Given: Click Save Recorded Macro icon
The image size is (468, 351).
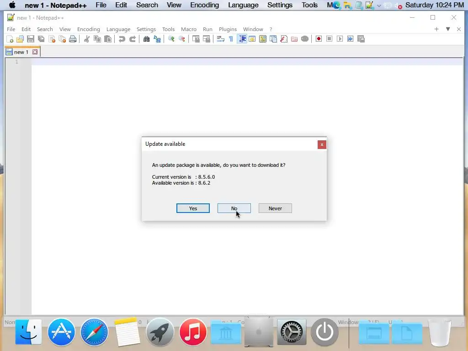Looking at the screenshot, I should point(361,39).
